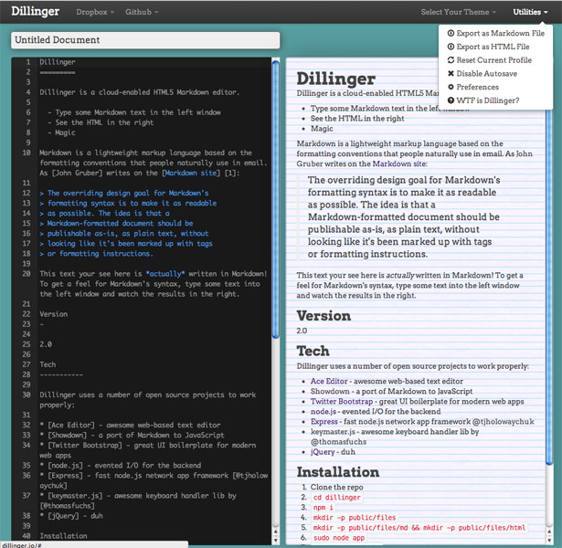Click the 'Magic' bullet in preview pane

coord(322,129)
